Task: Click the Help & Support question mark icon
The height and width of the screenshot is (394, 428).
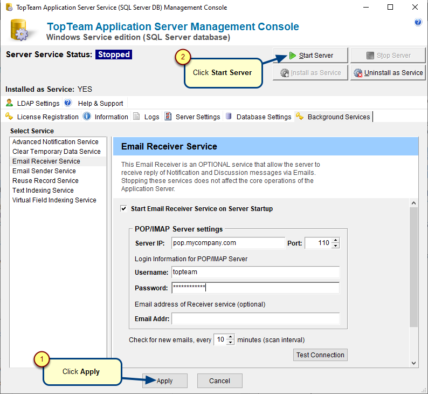Action: point(68,103)
